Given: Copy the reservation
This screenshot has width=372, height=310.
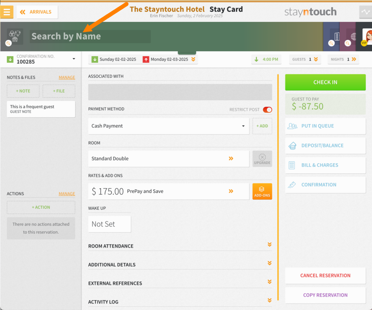Looking at the screenshot, I should point(325,295).
